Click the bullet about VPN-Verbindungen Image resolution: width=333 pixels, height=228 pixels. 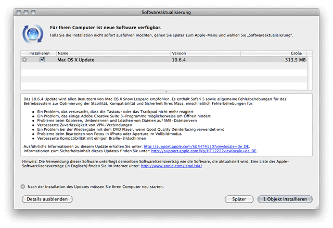point(85,125)
